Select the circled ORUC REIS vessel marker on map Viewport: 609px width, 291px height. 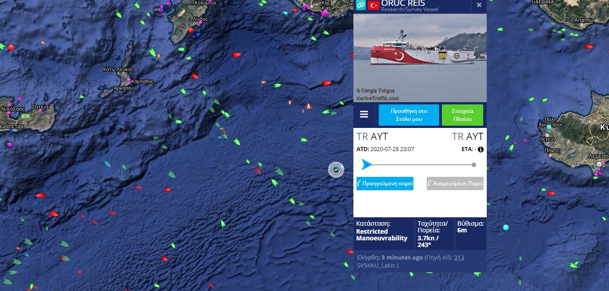(336, 169)
